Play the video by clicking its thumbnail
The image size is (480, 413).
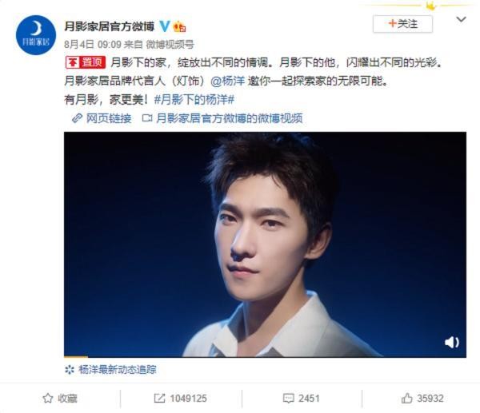265,244
